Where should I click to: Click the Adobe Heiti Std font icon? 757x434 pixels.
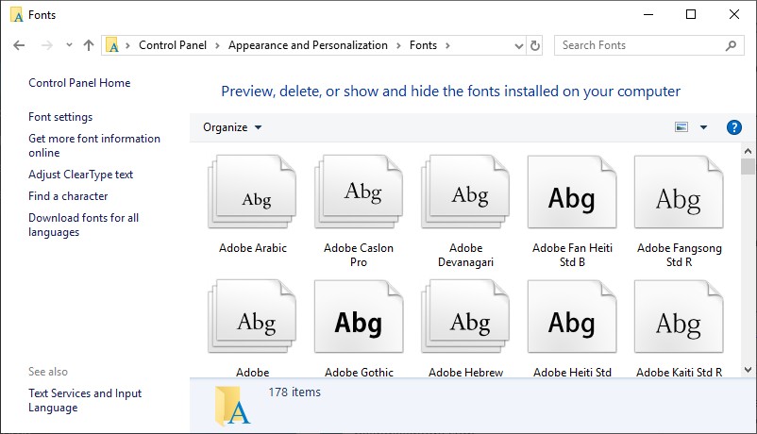(x=572, y=316)
